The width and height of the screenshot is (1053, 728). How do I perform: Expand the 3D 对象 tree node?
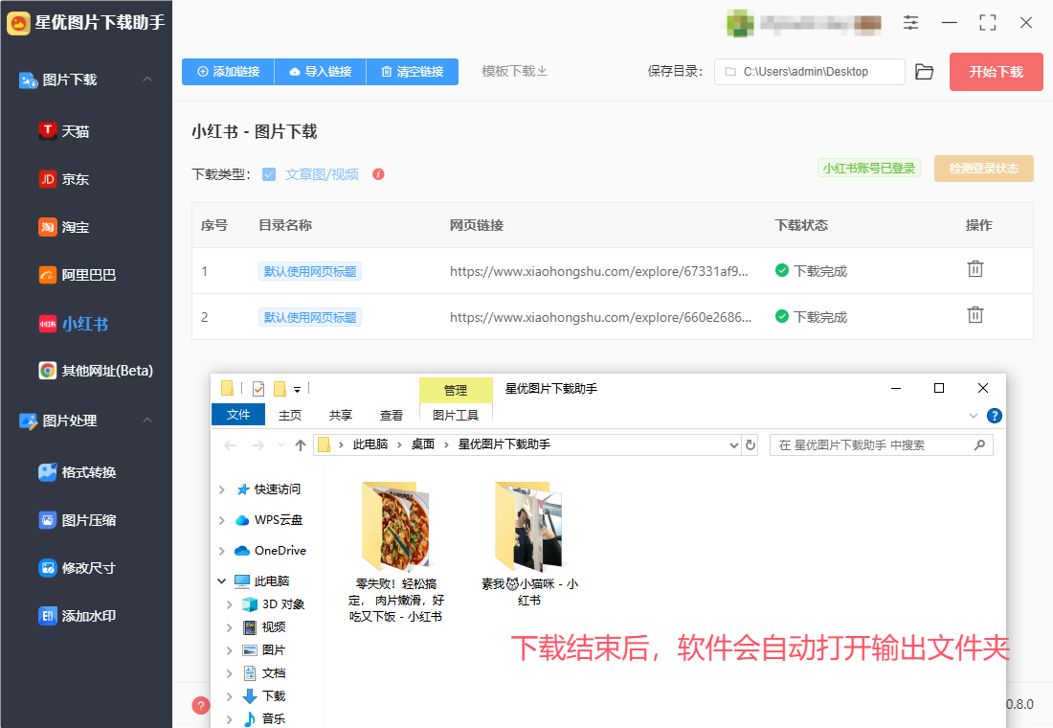(230, 604)
